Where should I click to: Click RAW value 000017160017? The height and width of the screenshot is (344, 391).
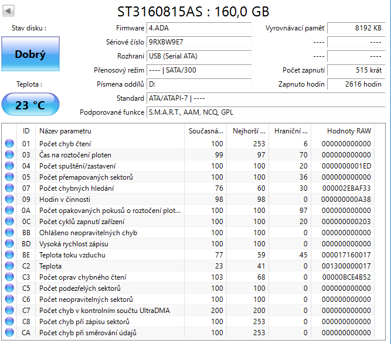click(346, 255)
